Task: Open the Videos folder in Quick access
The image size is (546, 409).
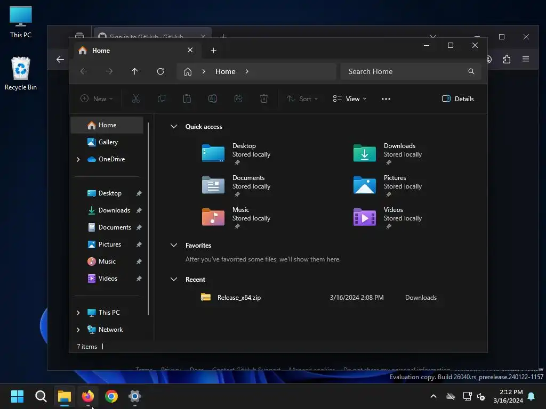Action: pyautogui.click(x=388, y=217)
